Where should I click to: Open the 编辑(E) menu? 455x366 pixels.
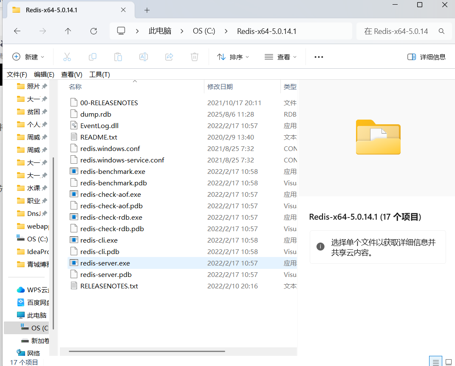pyautogui.click(x=44, y=75)
